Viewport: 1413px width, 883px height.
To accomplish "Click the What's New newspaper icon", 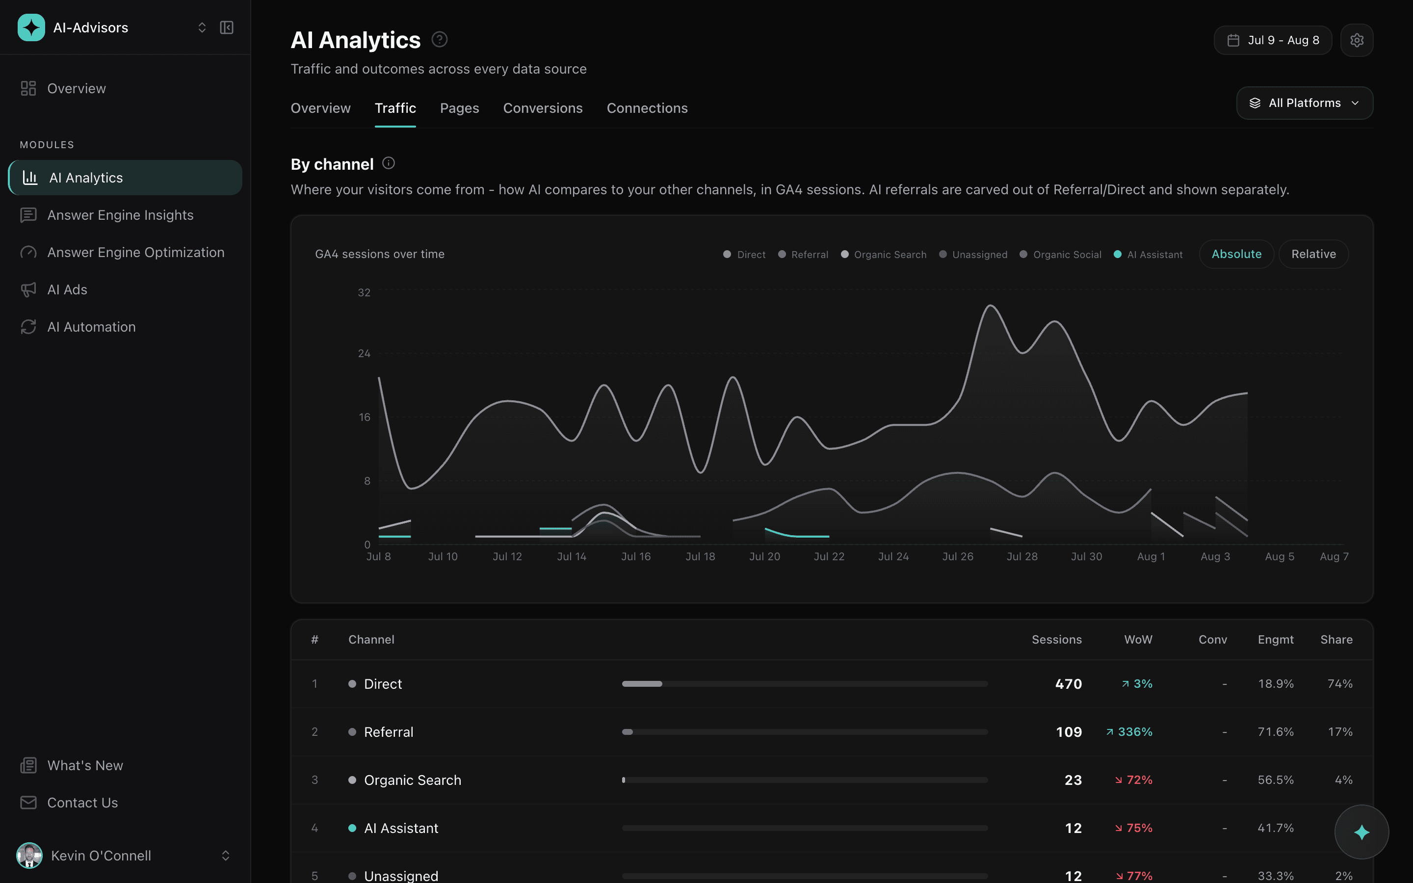I will click(28, 765).
